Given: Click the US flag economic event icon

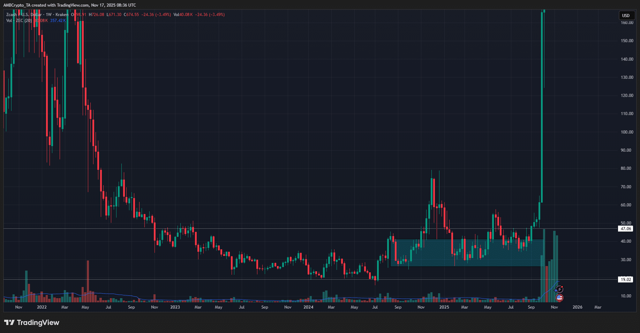Looking at the screenshot, I should pos(559,298).
